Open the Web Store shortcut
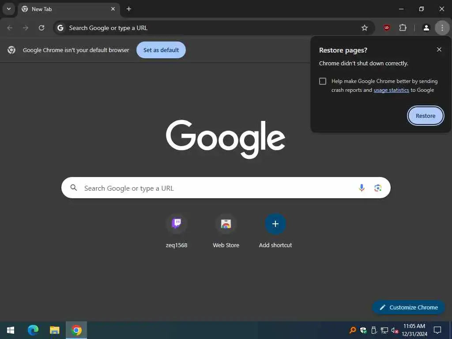Image resolution: width=452 pixels, height=339 pixels. point(226,231)
